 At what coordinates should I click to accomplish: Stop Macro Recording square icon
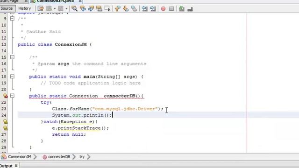[x=171, y=9]
